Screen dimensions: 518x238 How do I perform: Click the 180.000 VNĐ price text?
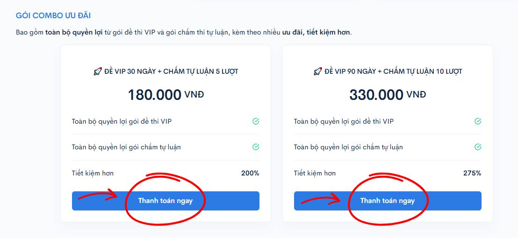(165, 95)
